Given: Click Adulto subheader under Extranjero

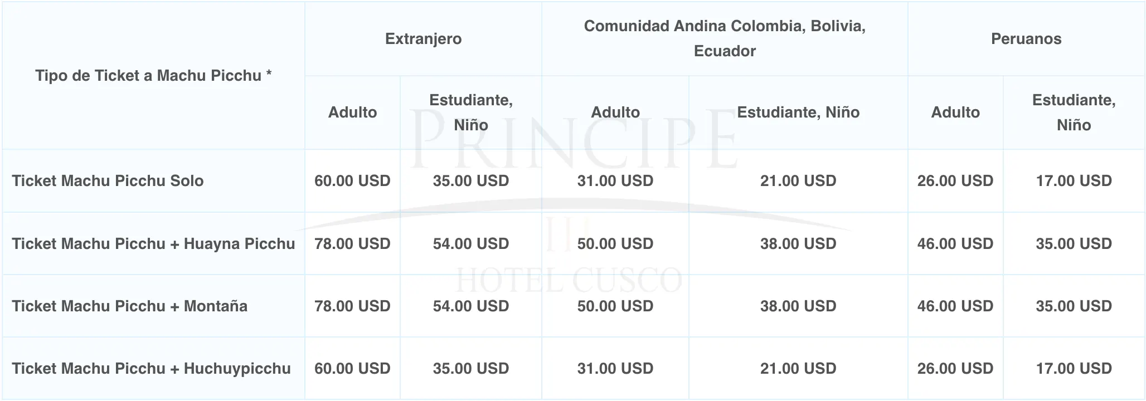Looking at the screenshot, I should [352, 113].
